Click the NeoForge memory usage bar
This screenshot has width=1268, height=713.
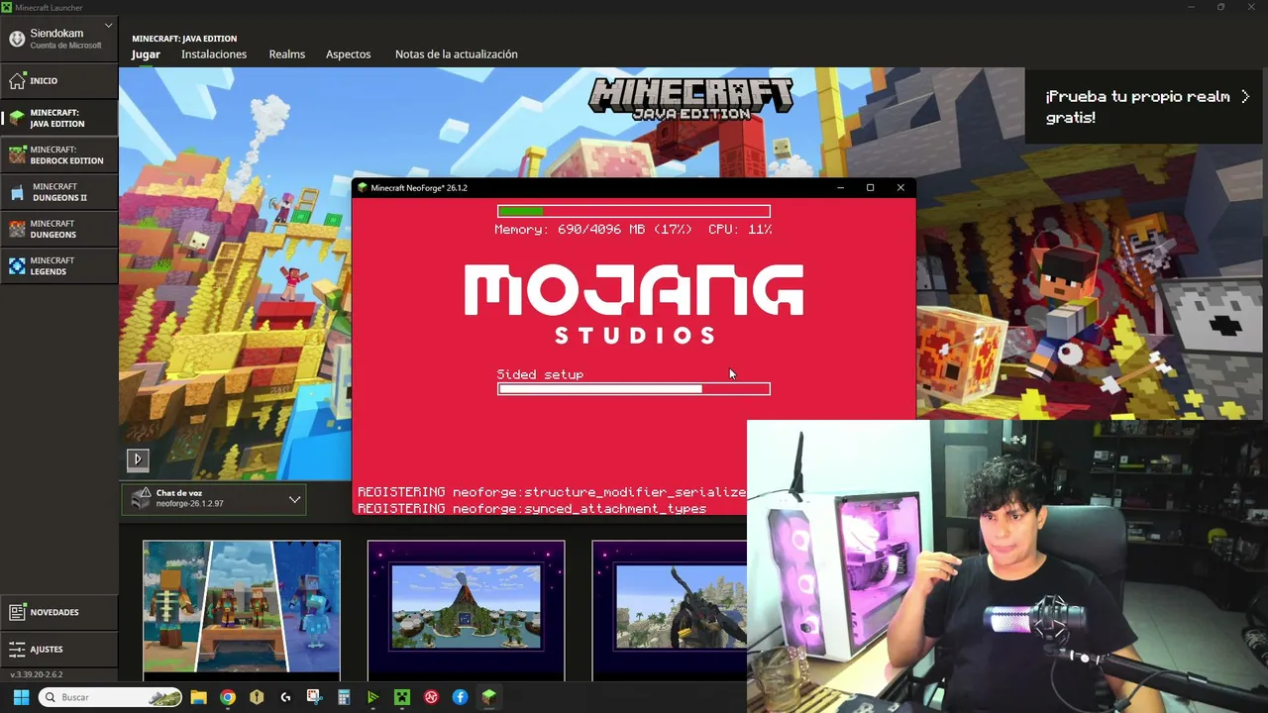(634, 211)
